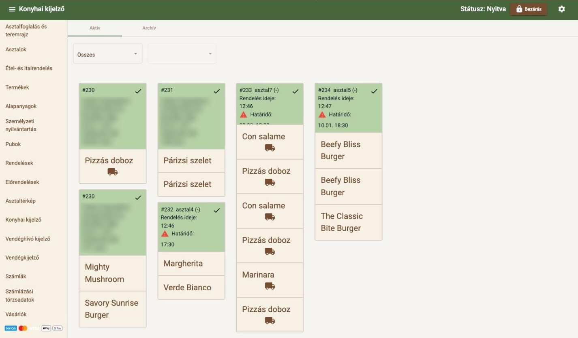The image size is (578, 338).
Task: Open the Összes filter dropdown
Action: [108, 54]
